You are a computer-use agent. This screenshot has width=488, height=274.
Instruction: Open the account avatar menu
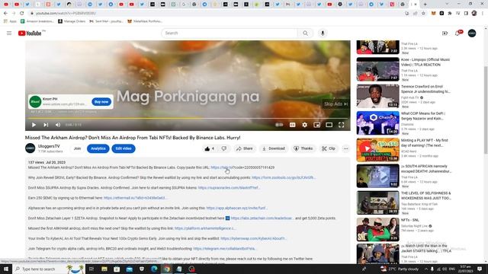tap(472, 33)
